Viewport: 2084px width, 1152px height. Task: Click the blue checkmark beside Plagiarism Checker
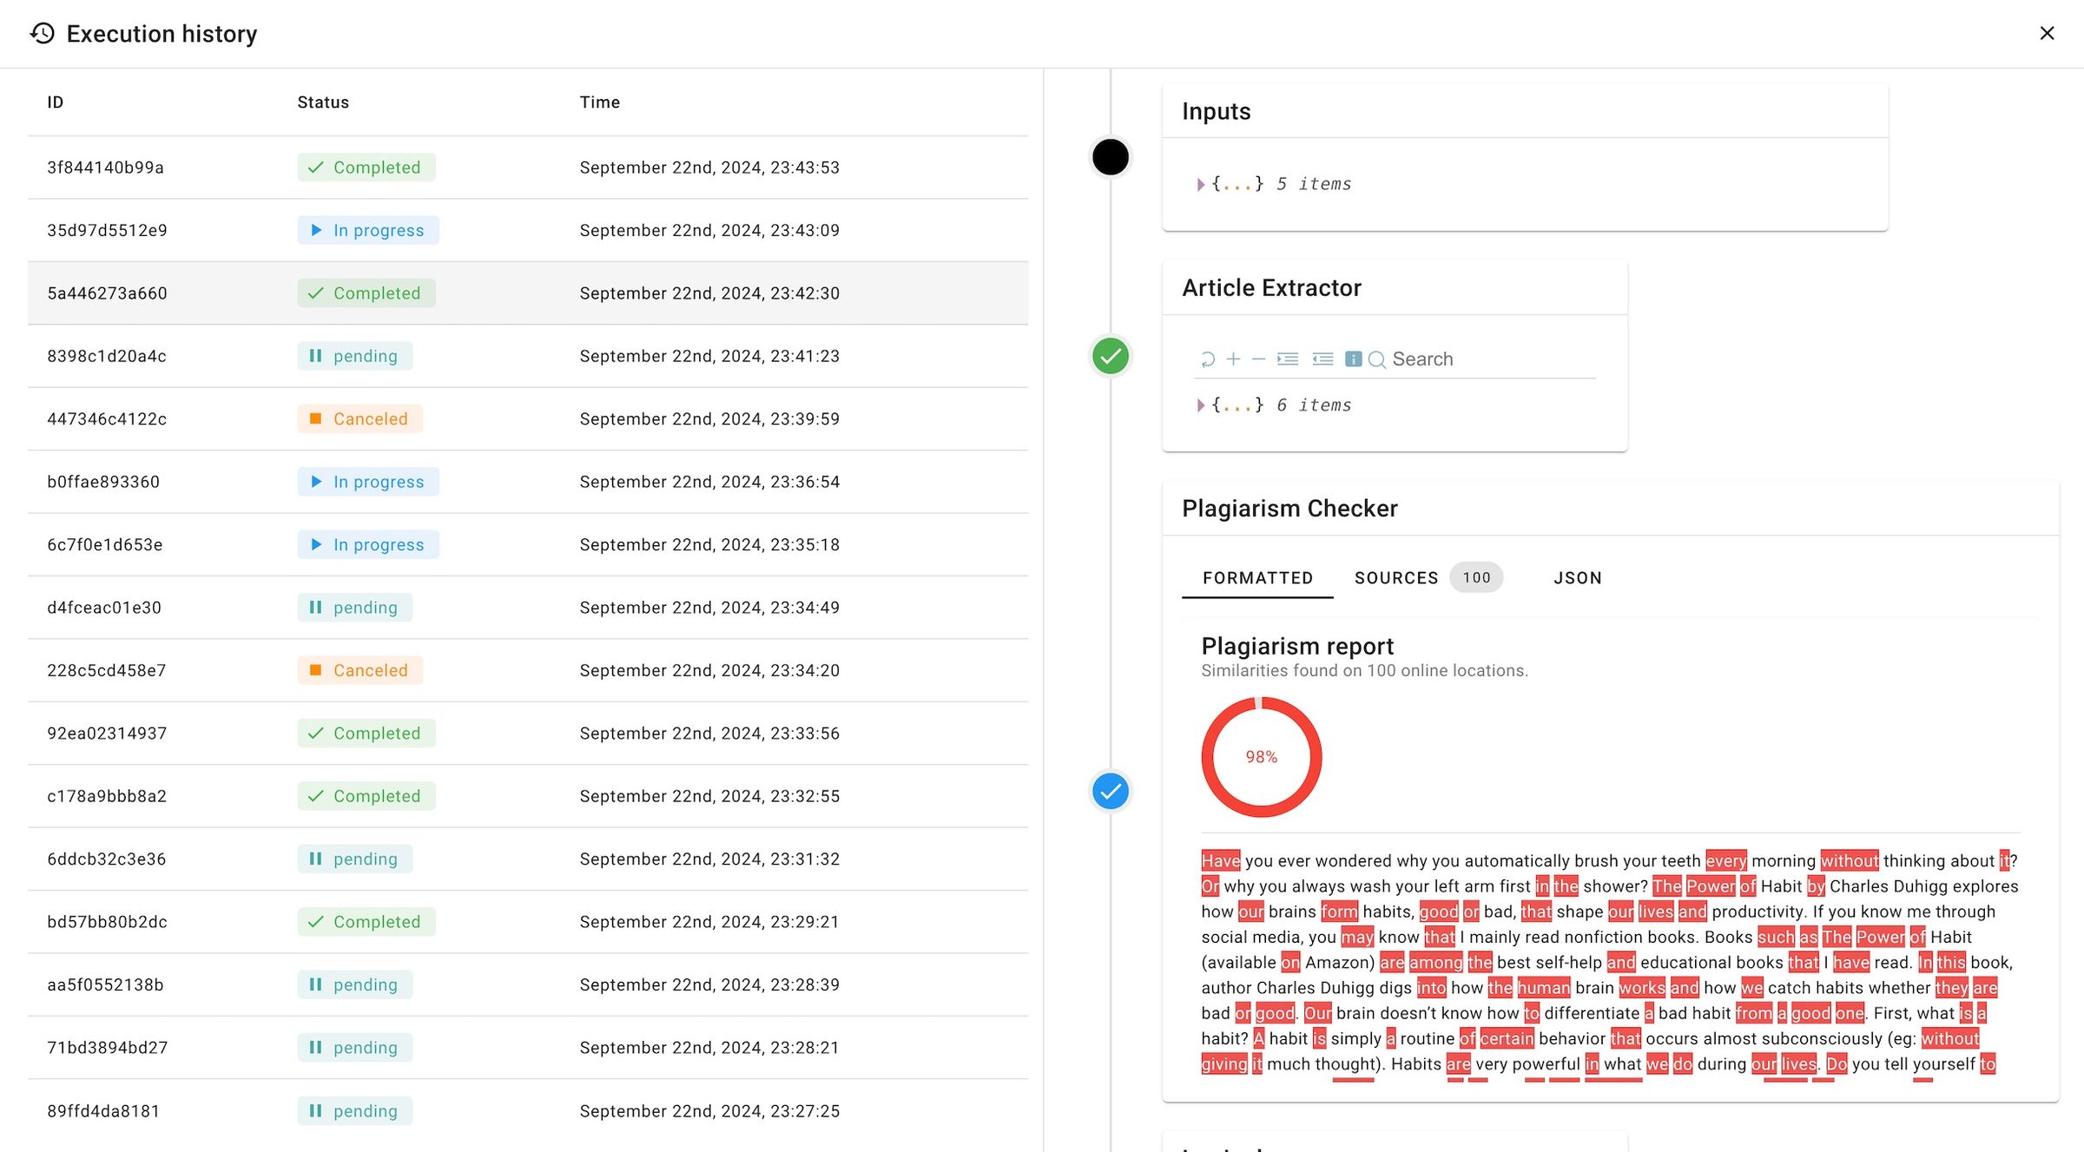(x=1110, y=791)
